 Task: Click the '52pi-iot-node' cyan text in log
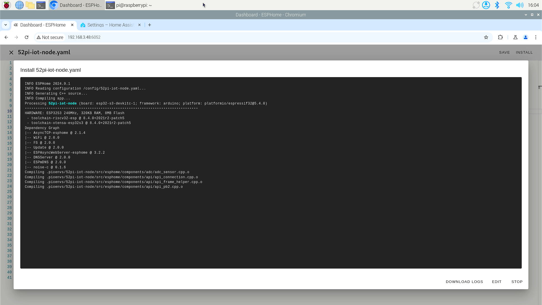pos(63,103)
